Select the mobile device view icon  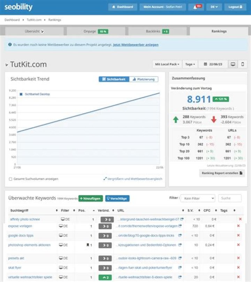(x=243, y=64)
